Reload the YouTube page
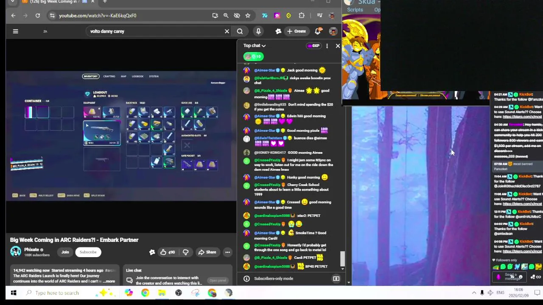The width and height of the screenshot is (543, 305). (x=38, y=16)
